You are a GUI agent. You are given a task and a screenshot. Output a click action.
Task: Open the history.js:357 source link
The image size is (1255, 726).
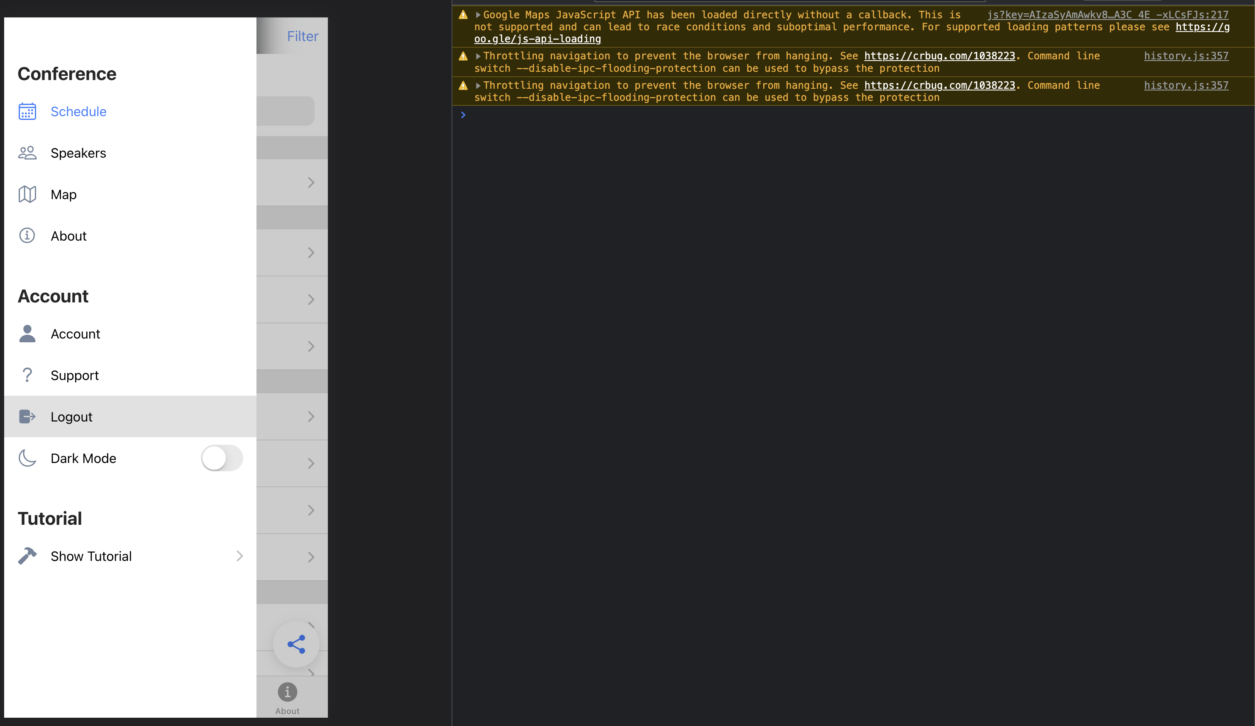1186,56
